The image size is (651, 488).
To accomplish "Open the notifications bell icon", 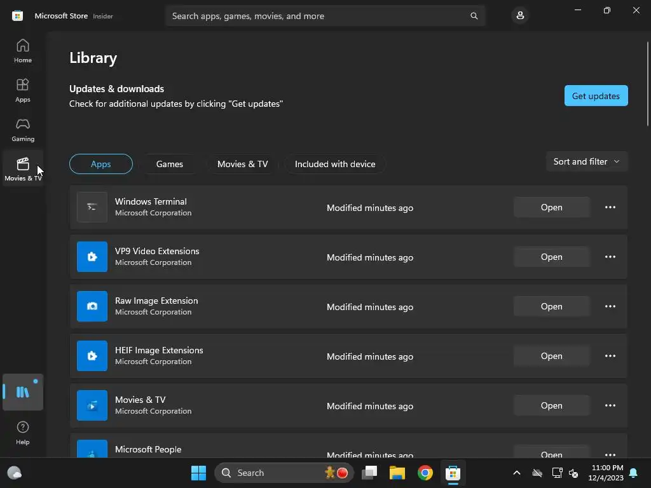I will click(634, 473).
